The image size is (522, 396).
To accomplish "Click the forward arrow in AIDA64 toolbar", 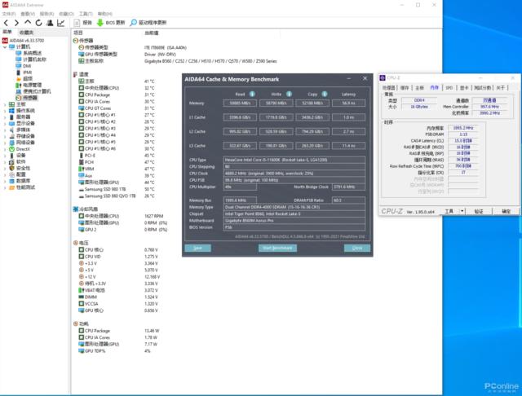I will [16, 23].
